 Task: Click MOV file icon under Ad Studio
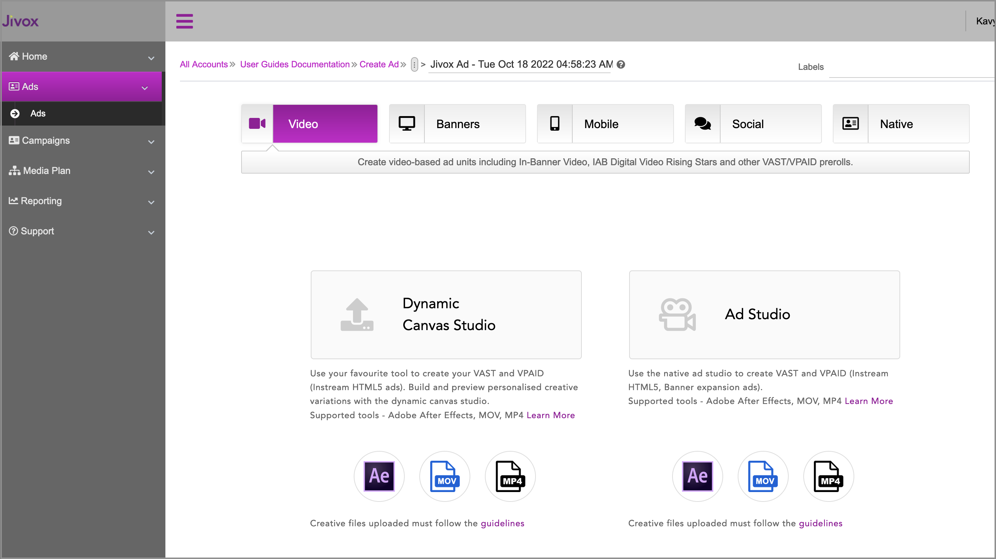[x=763, y=476]
